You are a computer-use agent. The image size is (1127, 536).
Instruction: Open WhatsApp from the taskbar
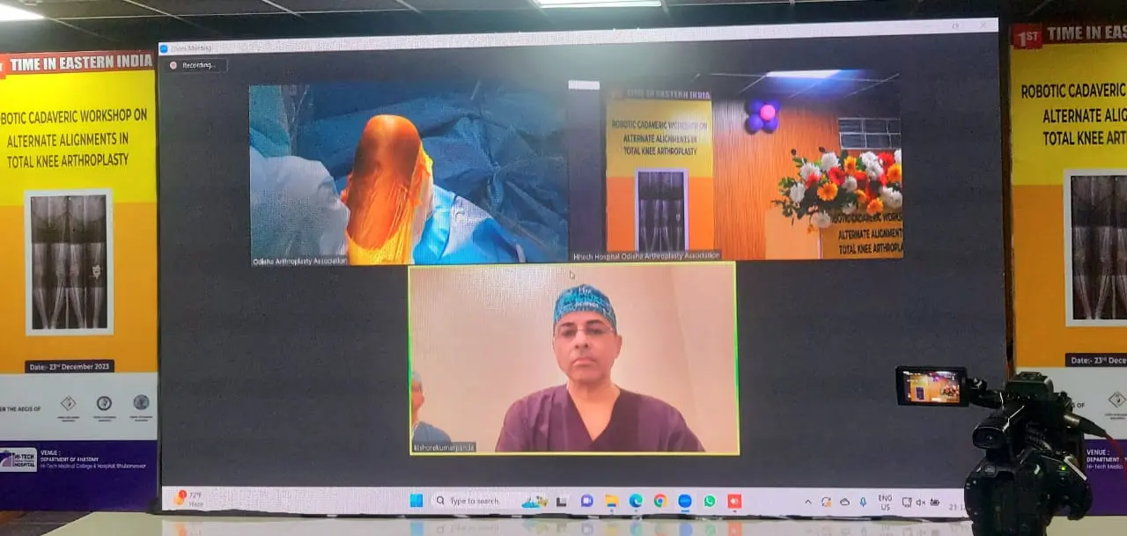pyautogui.click(x=709, y=501)
